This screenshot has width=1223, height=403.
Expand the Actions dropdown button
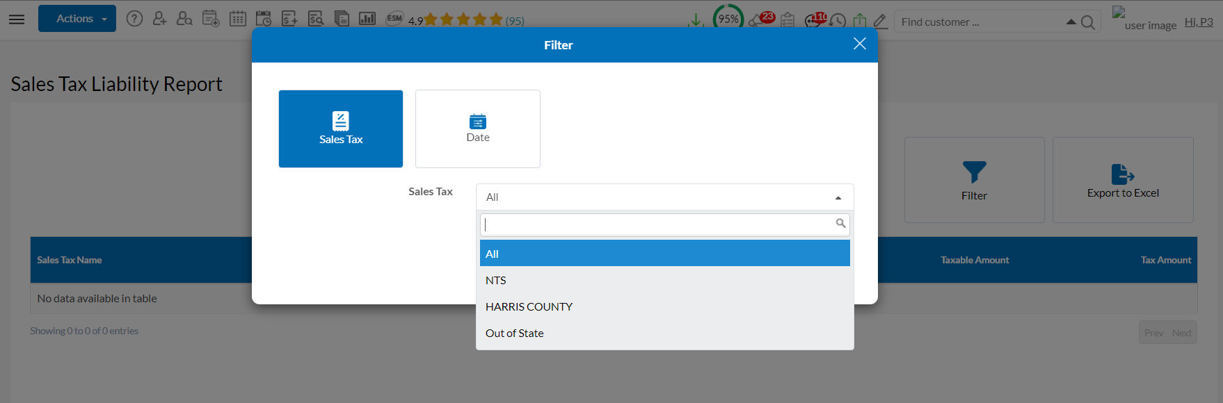tap(77, 19)
